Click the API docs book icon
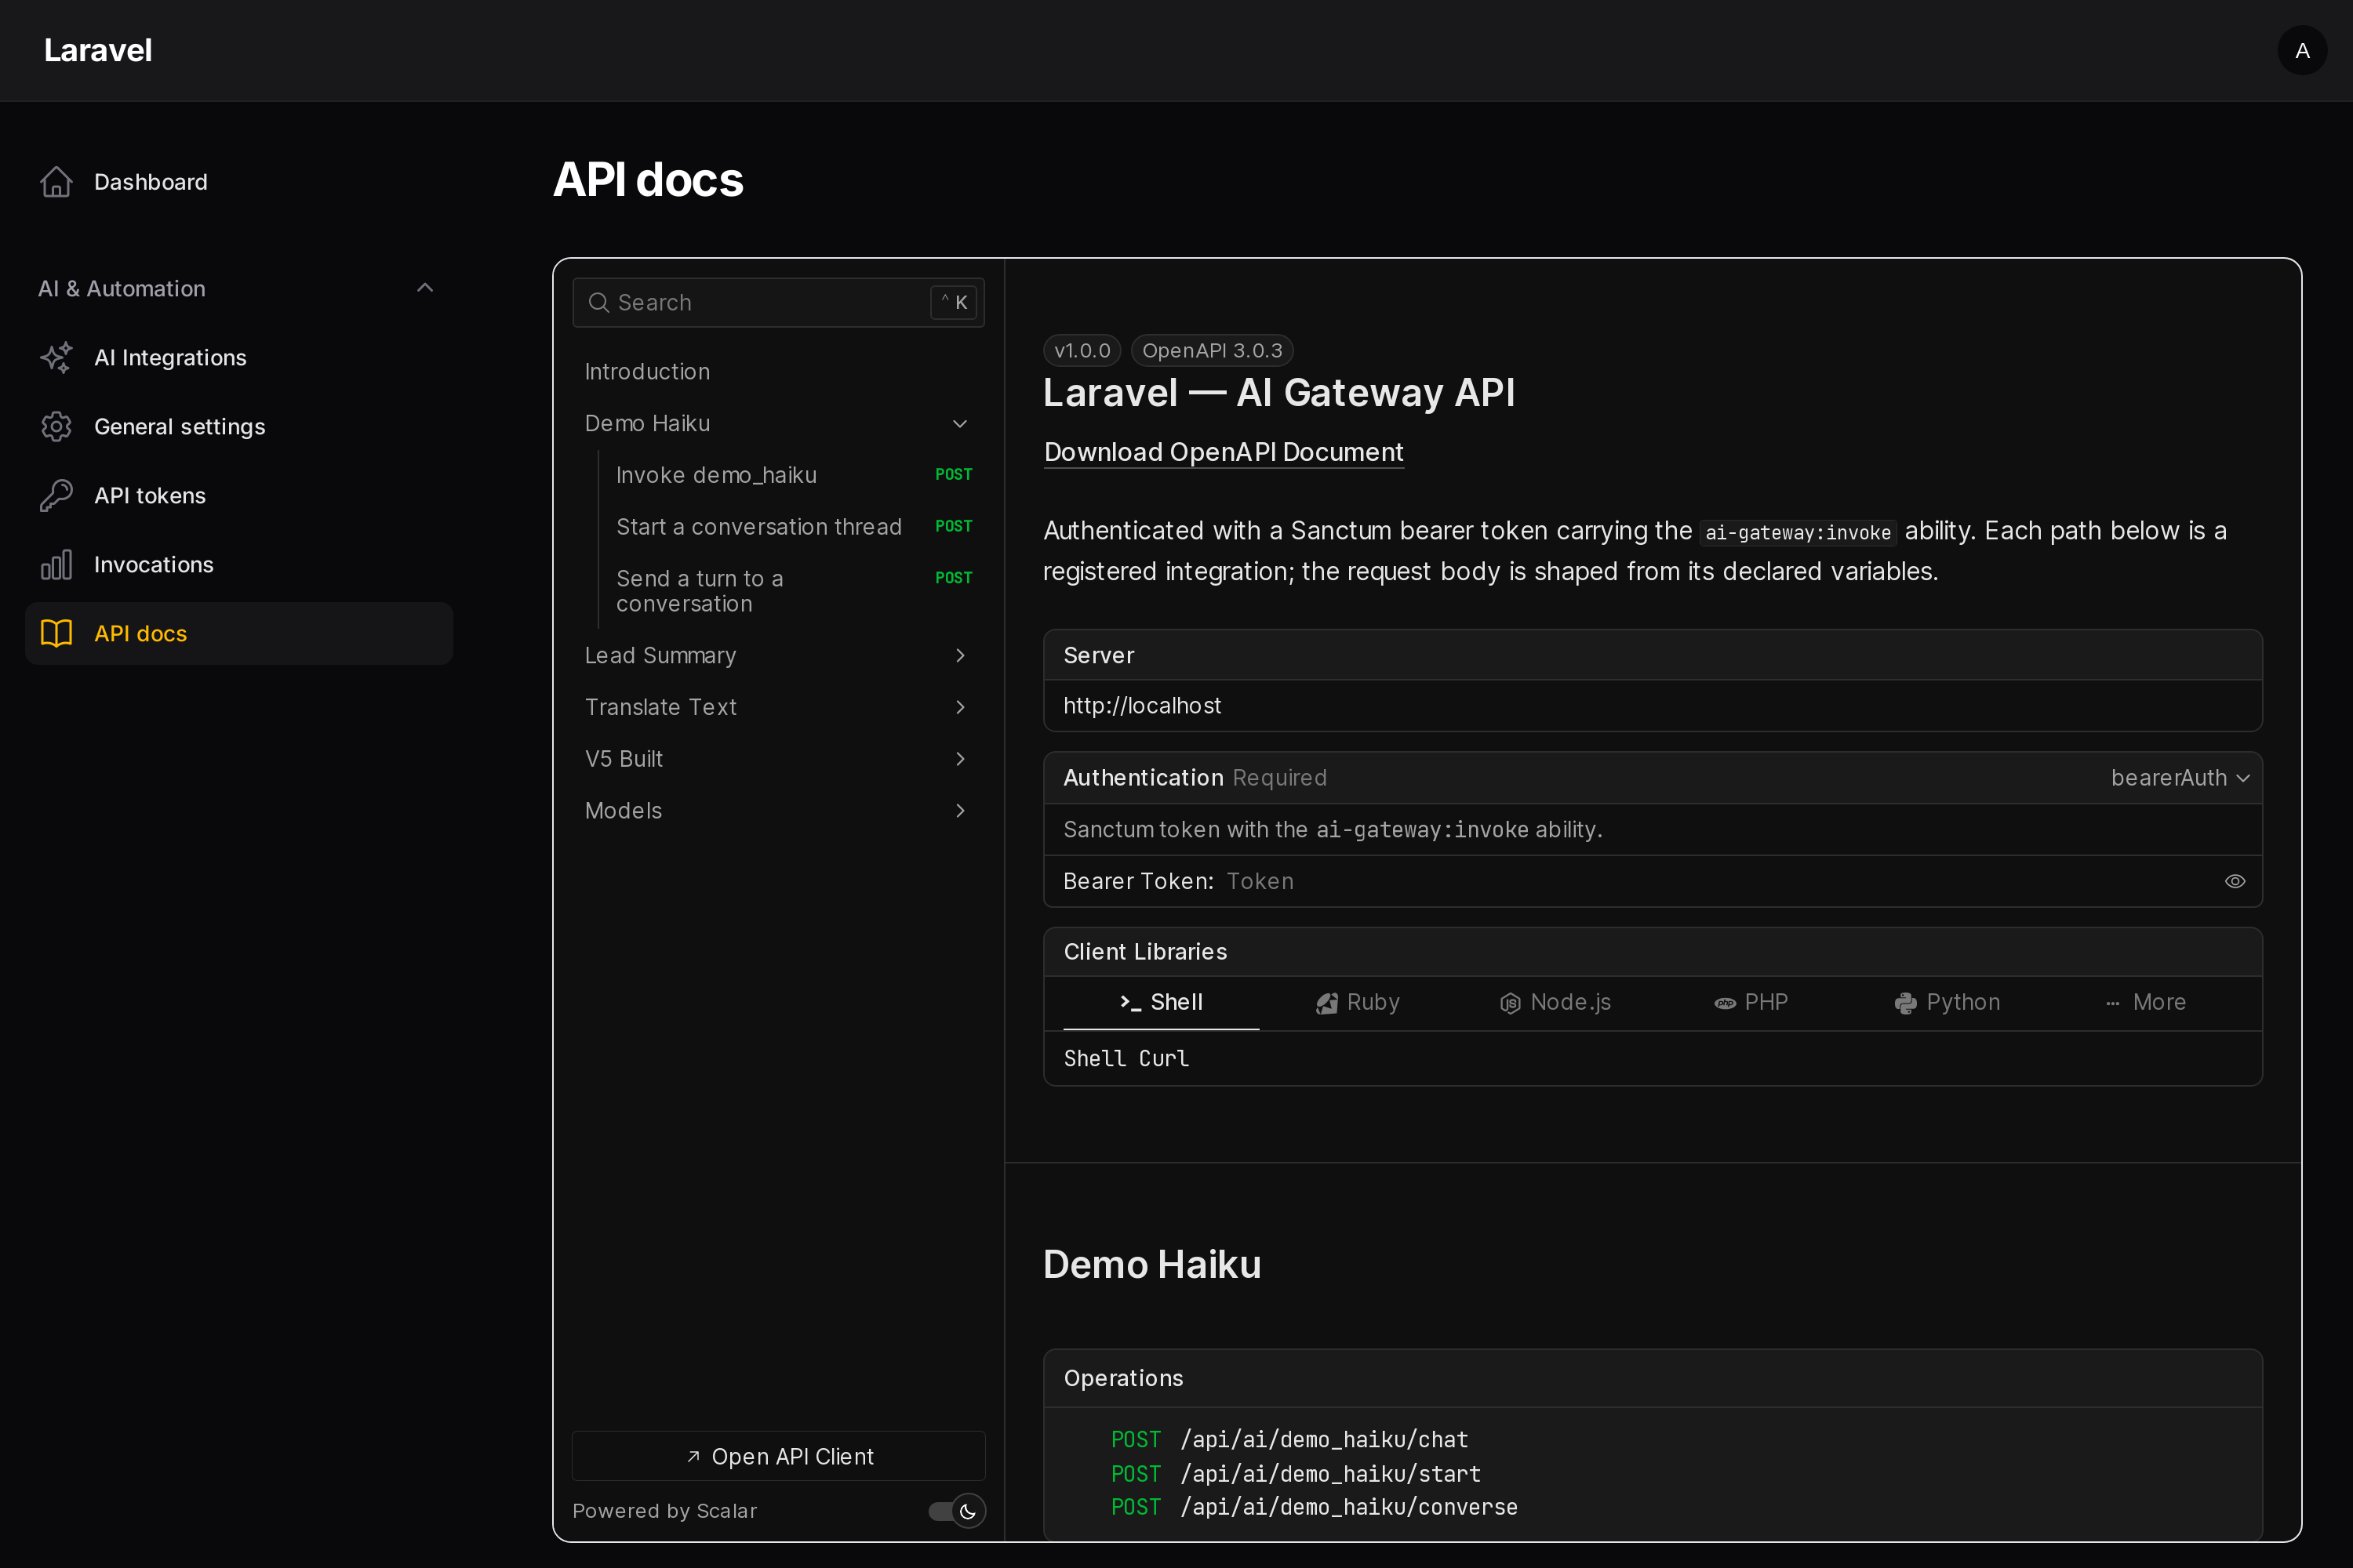The height and width of the screenshot is (1568, 2353). point(56,633)
